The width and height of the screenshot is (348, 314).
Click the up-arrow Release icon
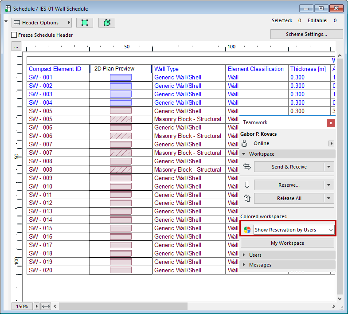tap(247, 198)
